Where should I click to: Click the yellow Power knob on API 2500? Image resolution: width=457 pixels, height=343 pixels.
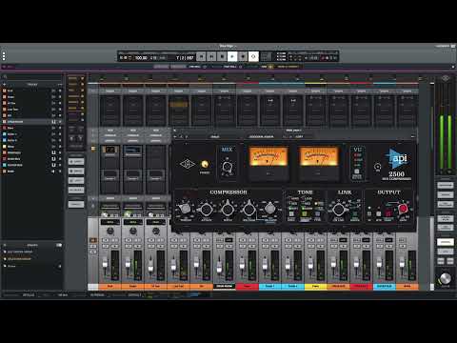pyautogui.click(x=205, y=164)
